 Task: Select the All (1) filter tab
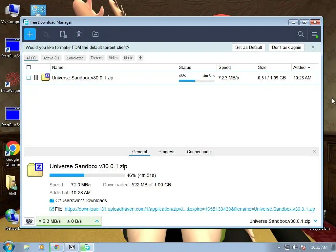[x=31, y=58]
